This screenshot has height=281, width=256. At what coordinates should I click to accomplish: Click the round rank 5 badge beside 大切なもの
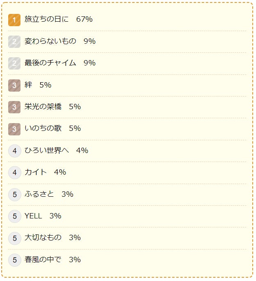coord(15,238)
